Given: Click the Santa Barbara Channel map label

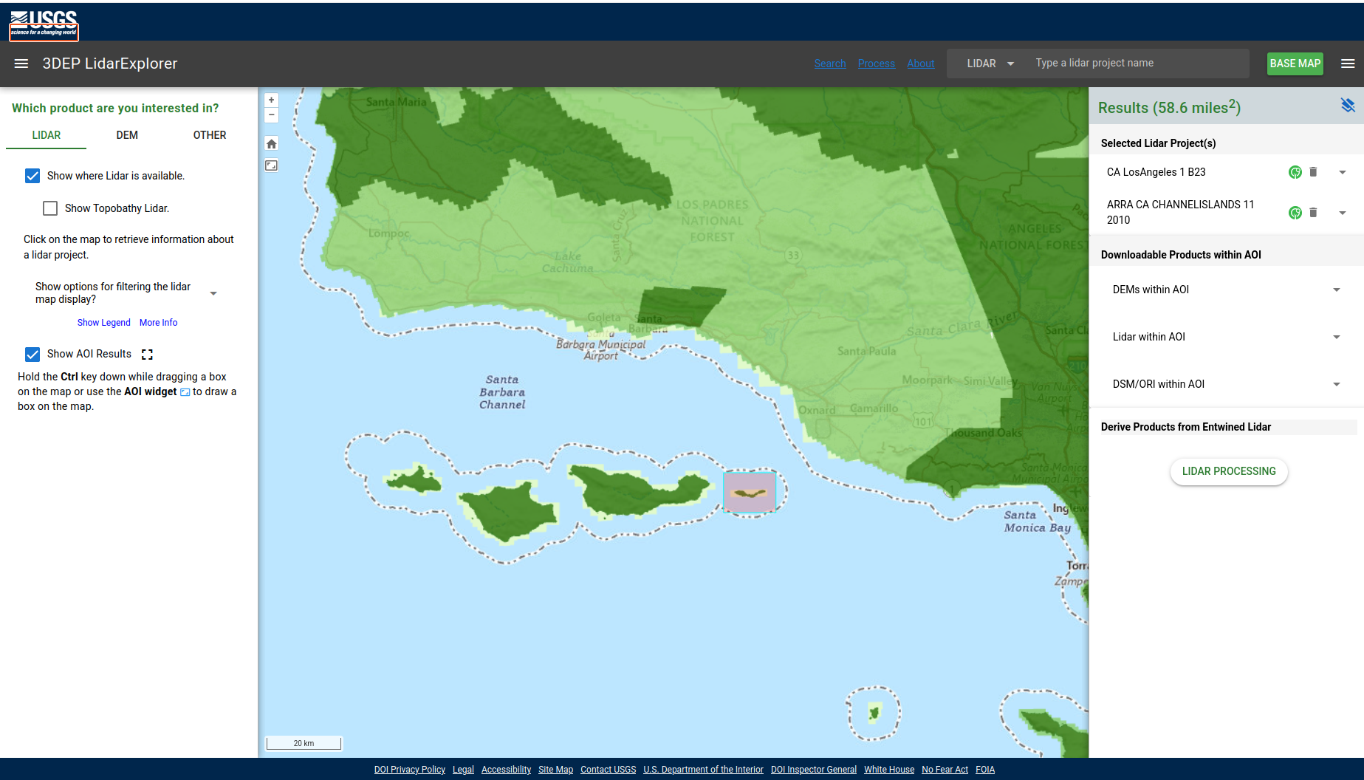Looking at the screenshot, I should (502, 392).
